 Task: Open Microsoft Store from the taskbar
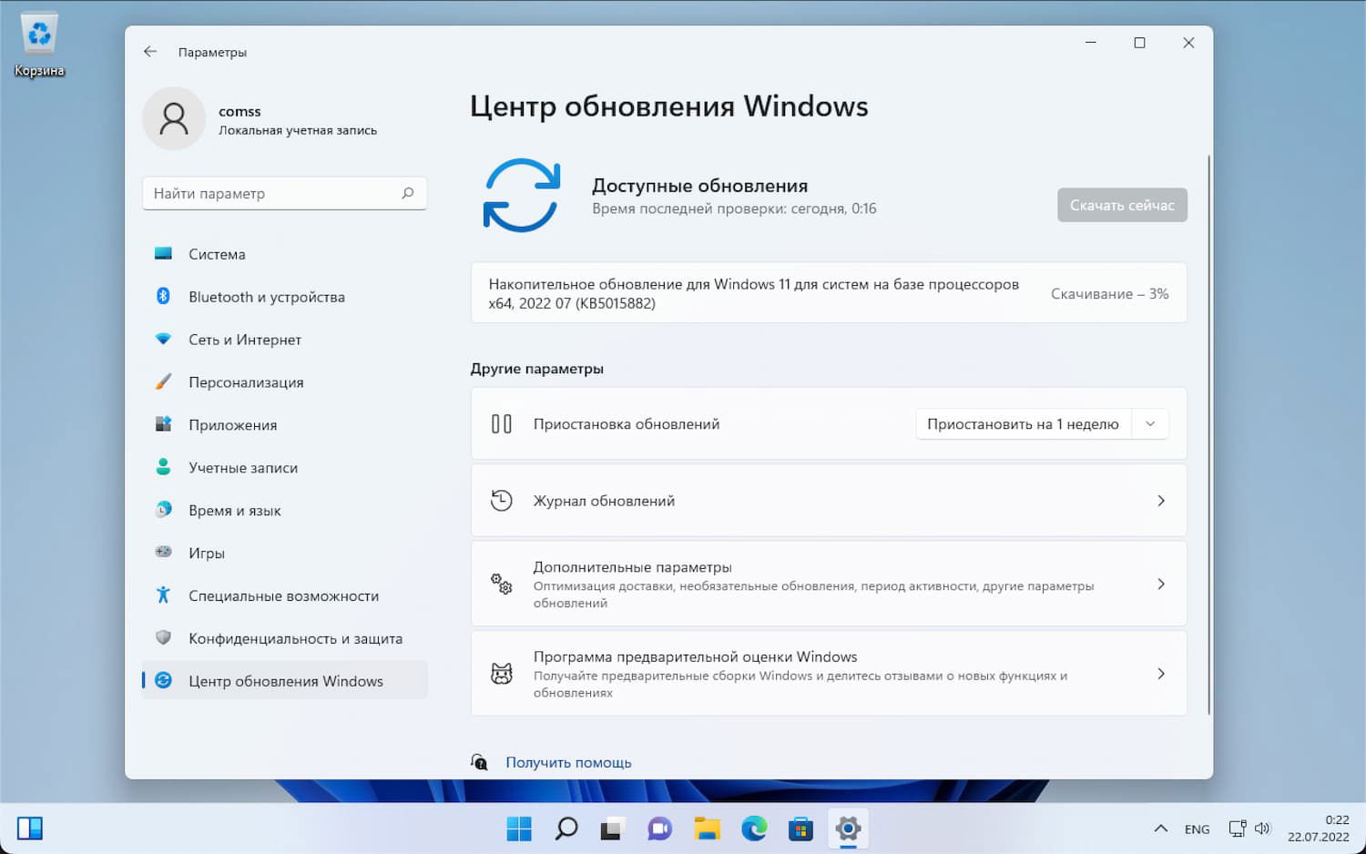pos(800,829)
